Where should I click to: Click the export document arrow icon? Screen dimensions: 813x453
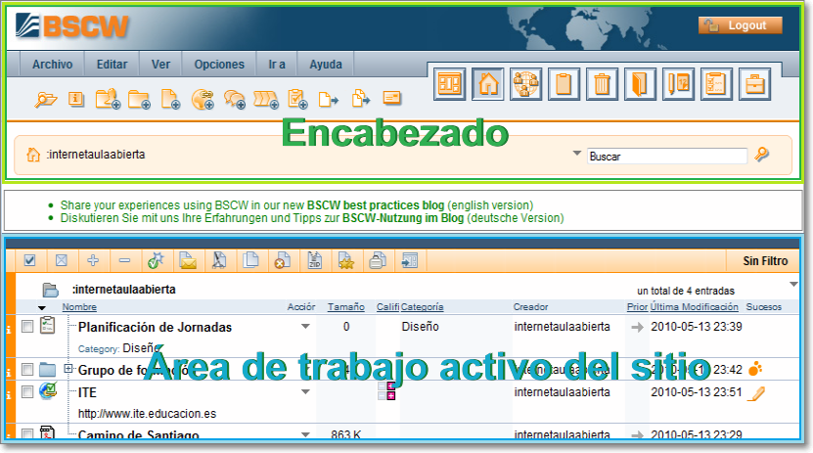tap(328, 99)
